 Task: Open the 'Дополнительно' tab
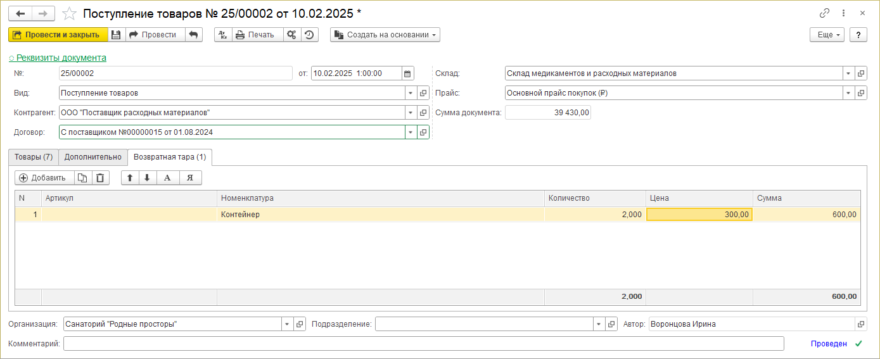(92, 156)
